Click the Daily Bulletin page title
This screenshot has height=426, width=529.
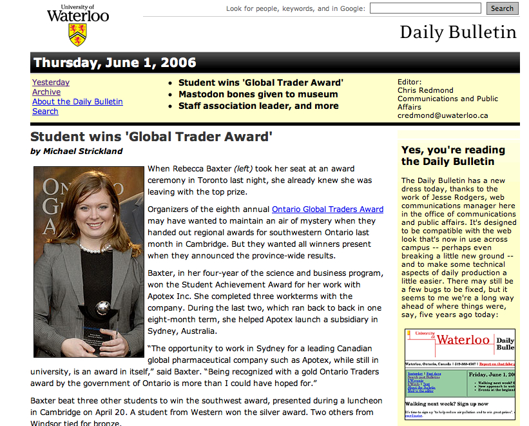457,32
